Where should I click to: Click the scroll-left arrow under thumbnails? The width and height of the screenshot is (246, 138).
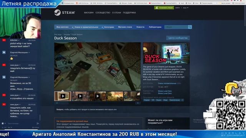click(x=57, y=103)
